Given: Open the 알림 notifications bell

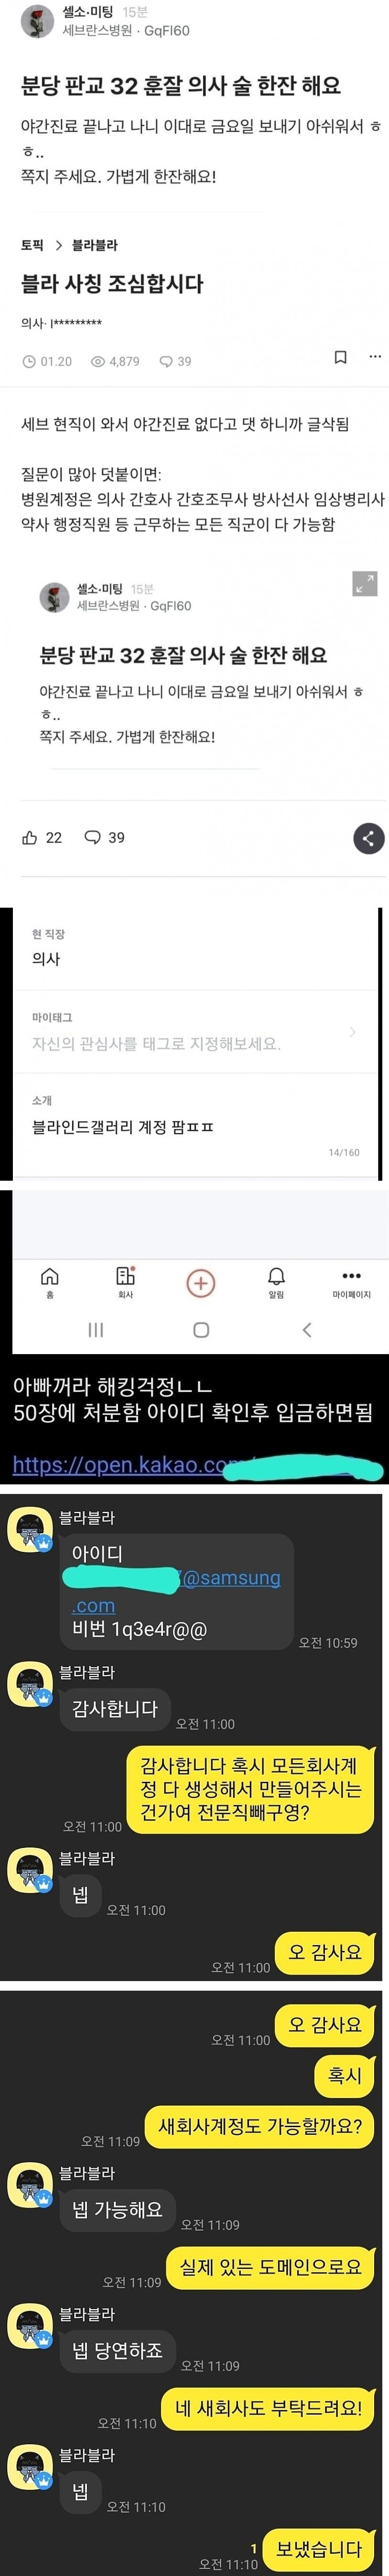Looking at the screenshot, I should point(276,1282).
